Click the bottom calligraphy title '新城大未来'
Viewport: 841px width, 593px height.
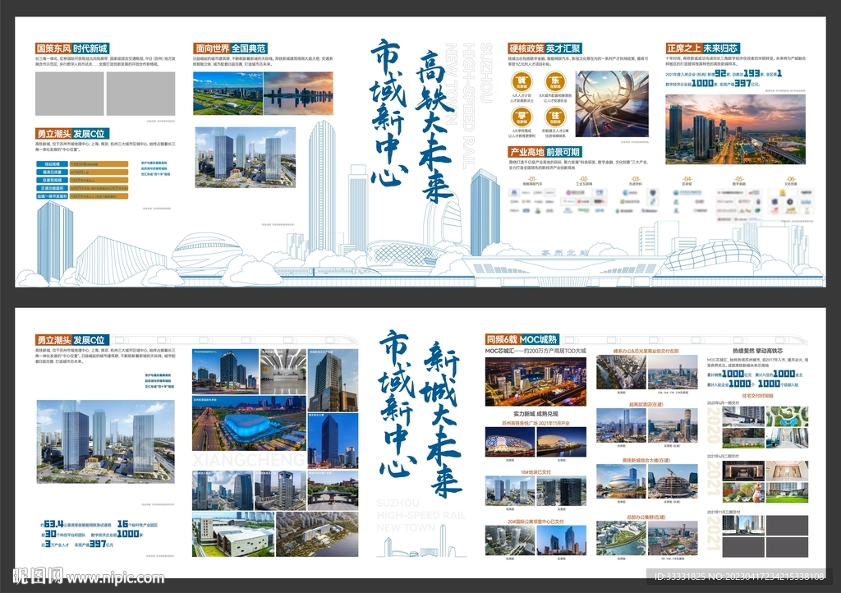(x=441, y=421)
